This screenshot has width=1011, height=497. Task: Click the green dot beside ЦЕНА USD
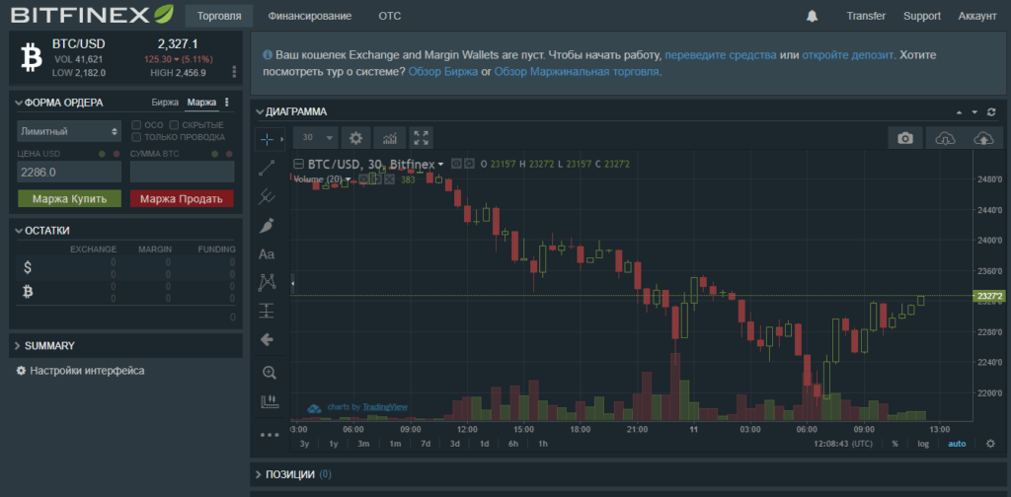click(x=102, y=154)
